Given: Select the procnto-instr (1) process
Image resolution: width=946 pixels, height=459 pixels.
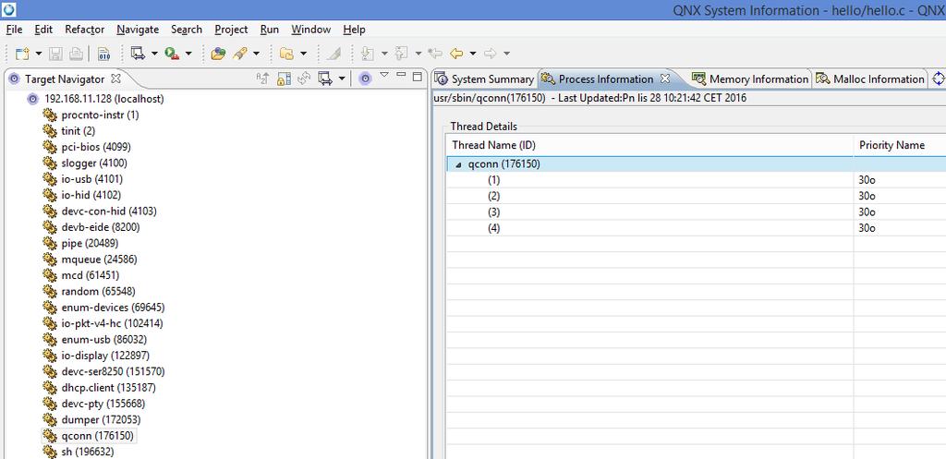Looking at the screenshot, I should [100, 115].
